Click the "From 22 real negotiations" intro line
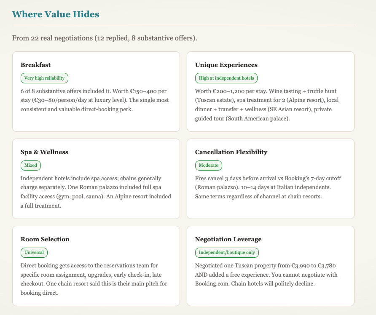The width and height of the screenshot is (376, 315). 105,38
